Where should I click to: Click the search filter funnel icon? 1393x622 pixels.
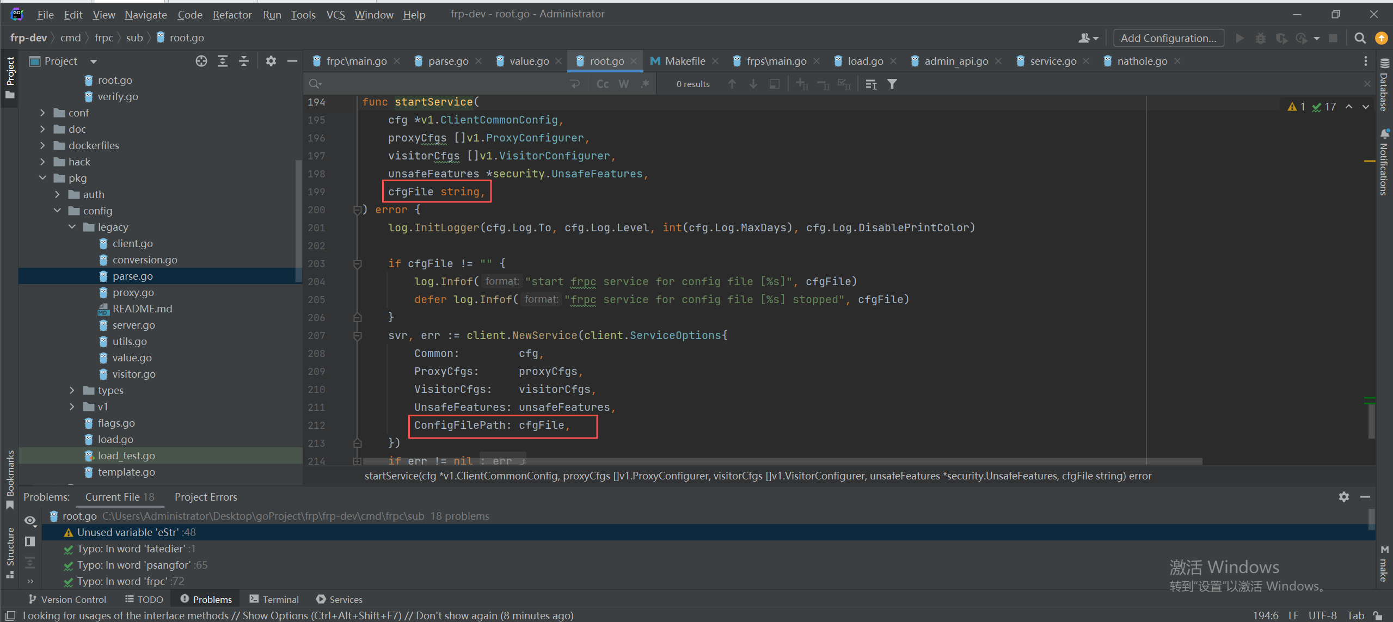892,84
